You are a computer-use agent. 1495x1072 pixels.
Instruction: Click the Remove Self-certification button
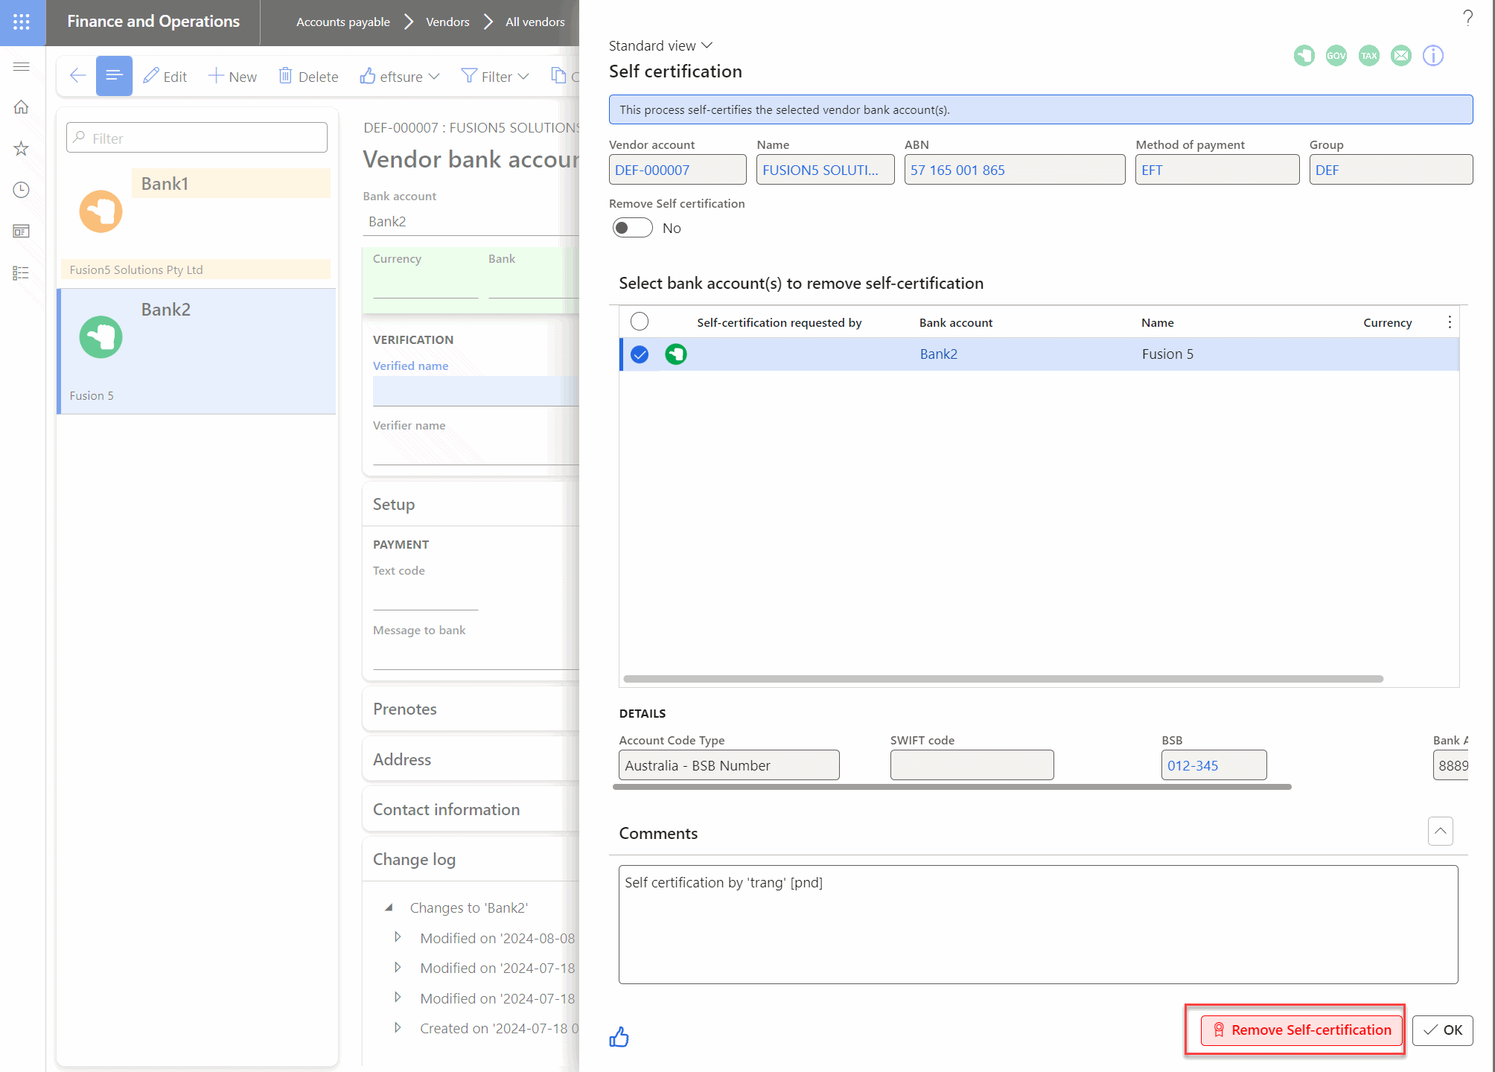pos(1301,1030)
